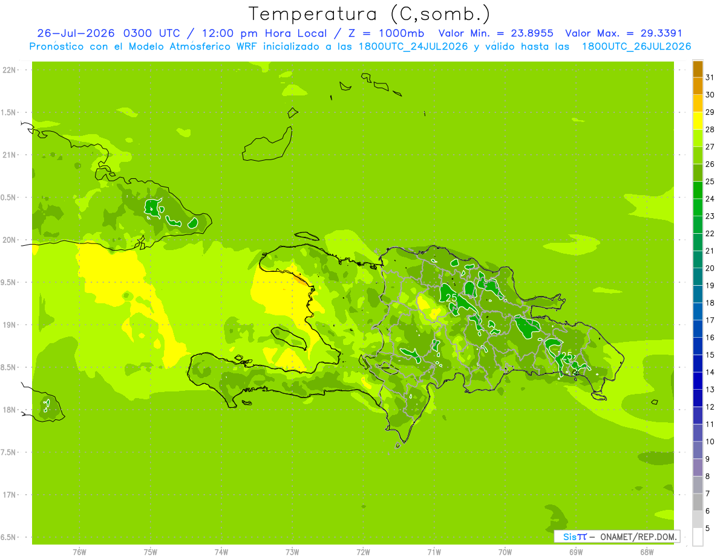Click the 68W longitude axis label
The width and height of the screenshot is (726, 560).
pos(647,552)
